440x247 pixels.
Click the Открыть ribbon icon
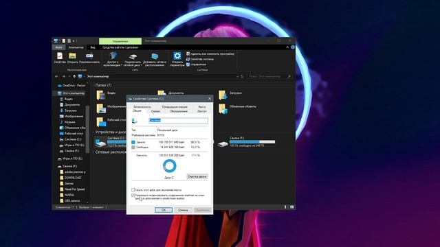[72, 58]
